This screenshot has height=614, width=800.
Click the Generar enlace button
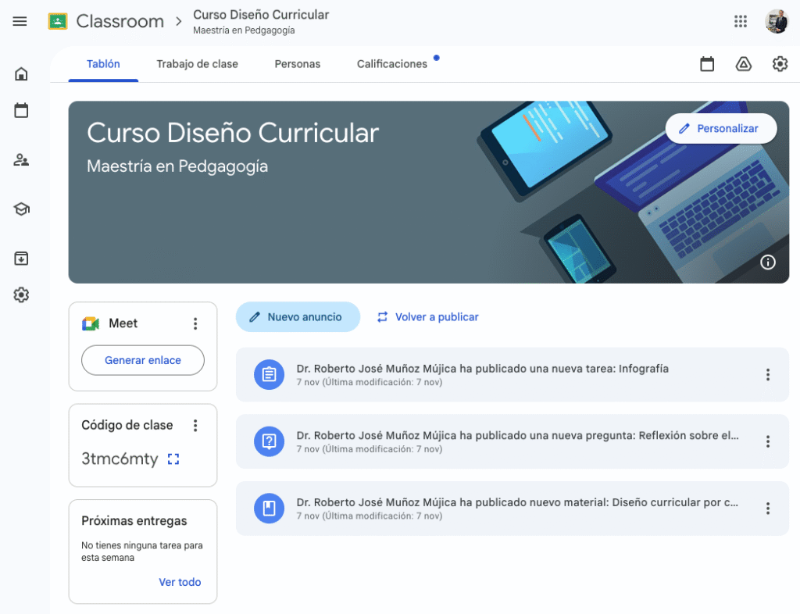click(x=143, y=360)
